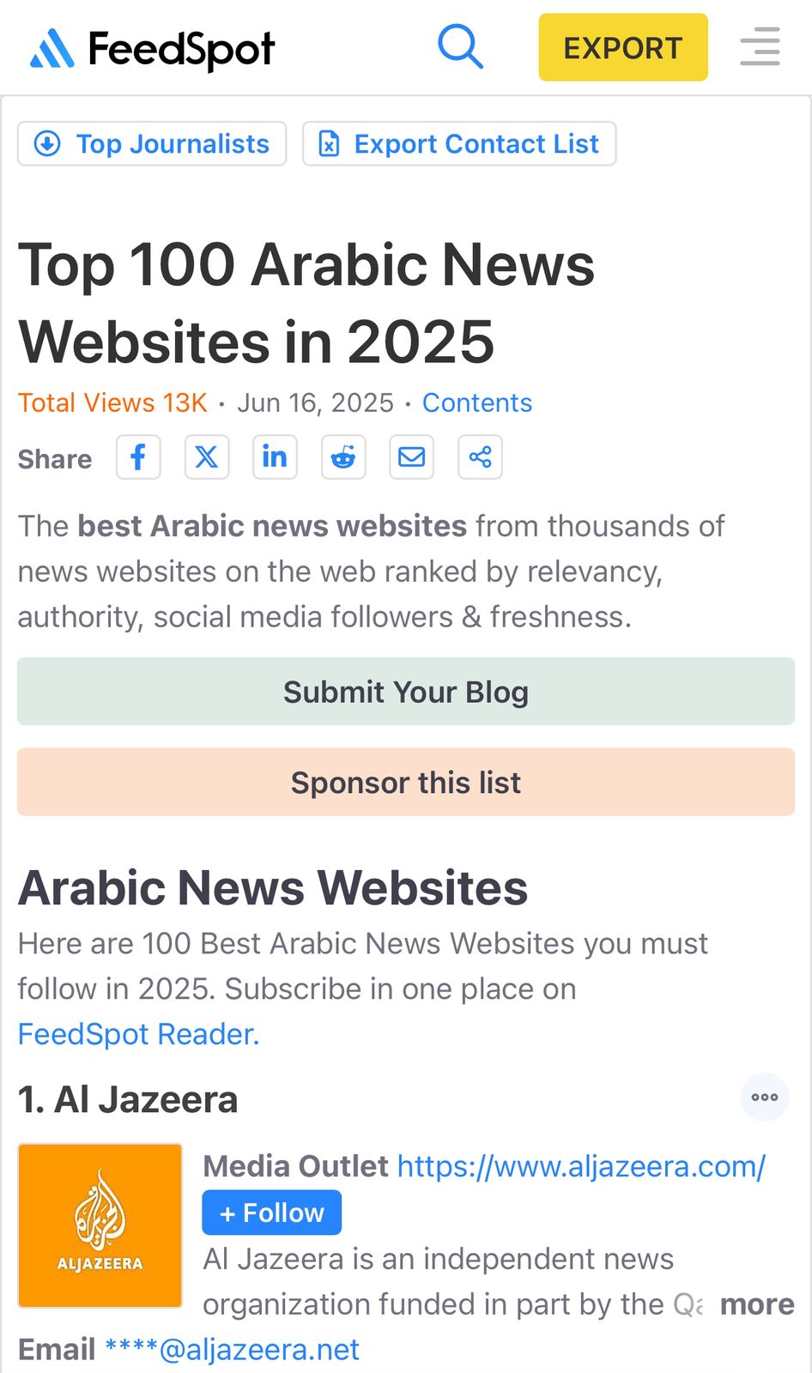Click the FeedSpot logo

tap(152, 48)
